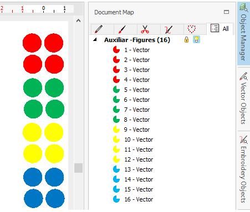Select the needle stitch tab in Document Map
The width and height of the screenshot is (250, 212).
click(x=172, y=29)
